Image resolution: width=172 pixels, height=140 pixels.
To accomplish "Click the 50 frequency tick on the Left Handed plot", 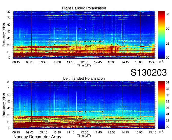I will pos(9,101).
